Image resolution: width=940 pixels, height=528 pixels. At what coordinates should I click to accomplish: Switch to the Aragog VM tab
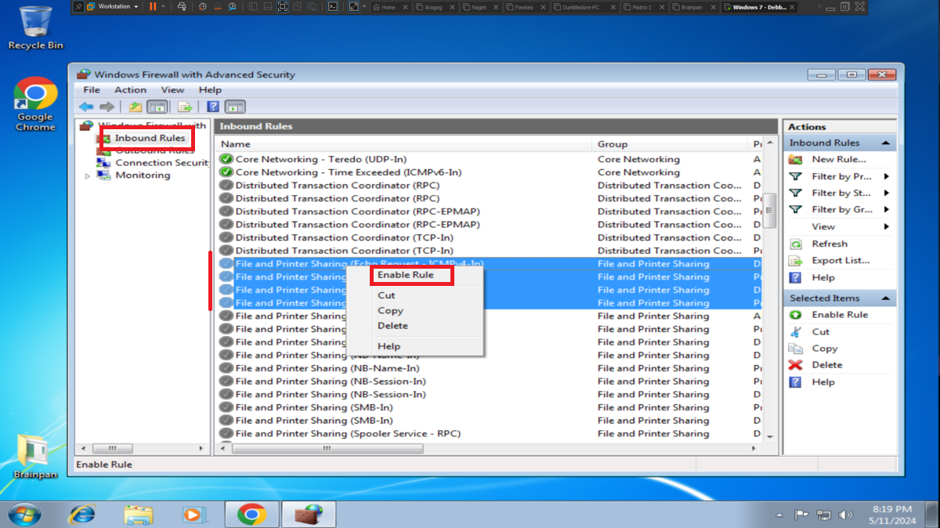tap(436, 6)
